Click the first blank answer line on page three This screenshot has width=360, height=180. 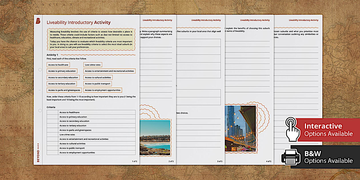click(200, 43)
